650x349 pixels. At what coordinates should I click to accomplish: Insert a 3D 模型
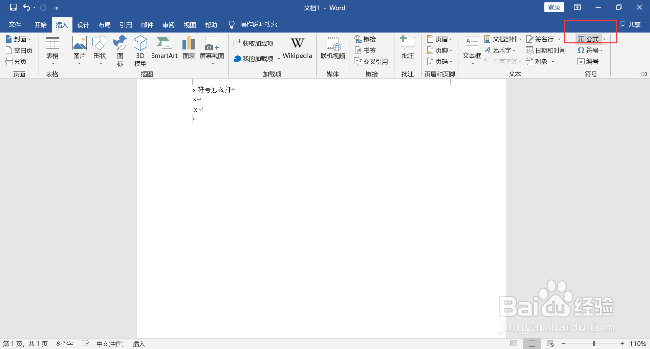click(140, 51)
